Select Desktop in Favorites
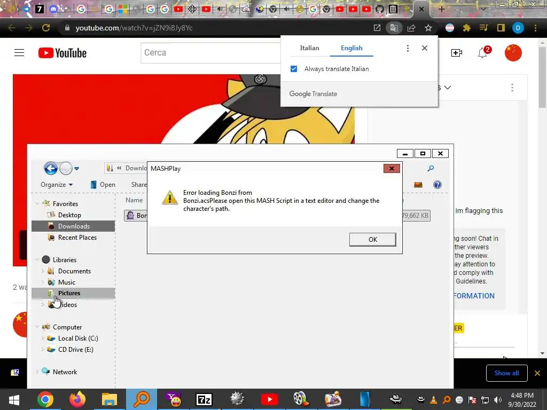Screen dimensions: 547x410 (69, 215)
